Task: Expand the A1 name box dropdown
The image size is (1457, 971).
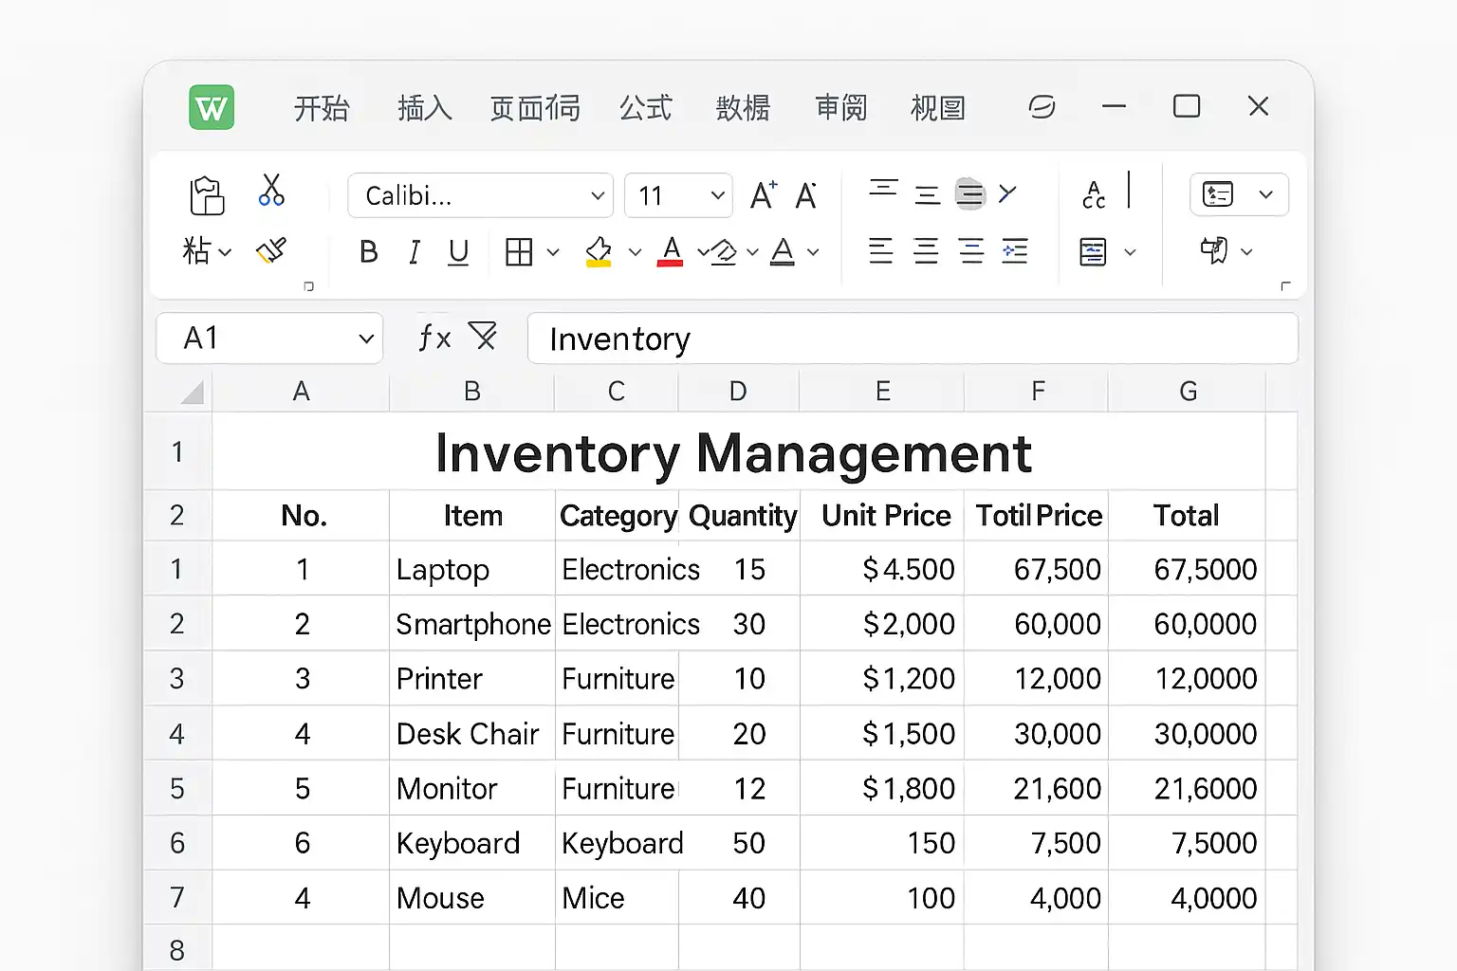Action: (366, 339)
